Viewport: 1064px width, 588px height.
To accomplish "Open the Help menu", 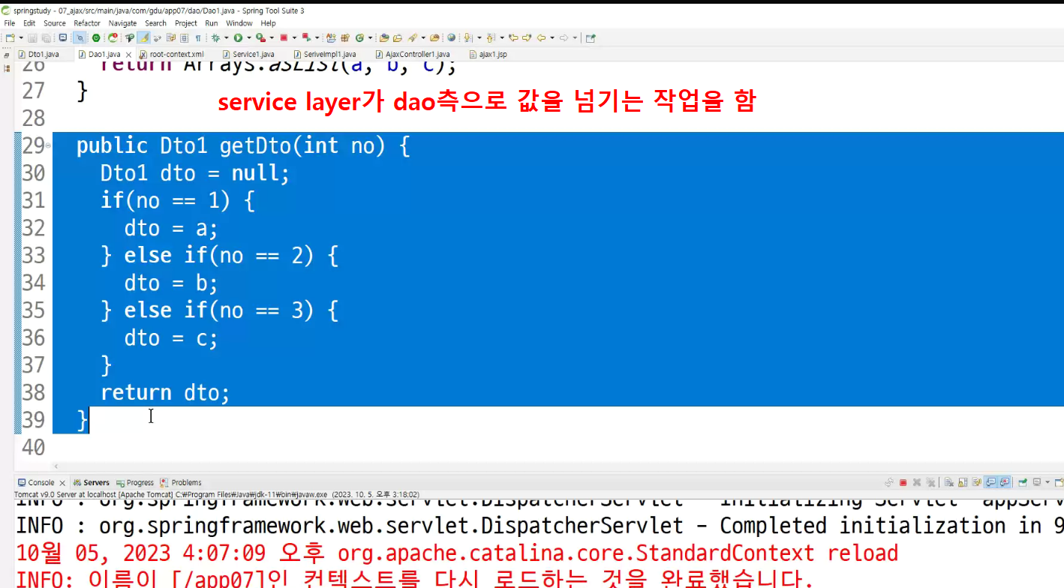I will (268, 23).
